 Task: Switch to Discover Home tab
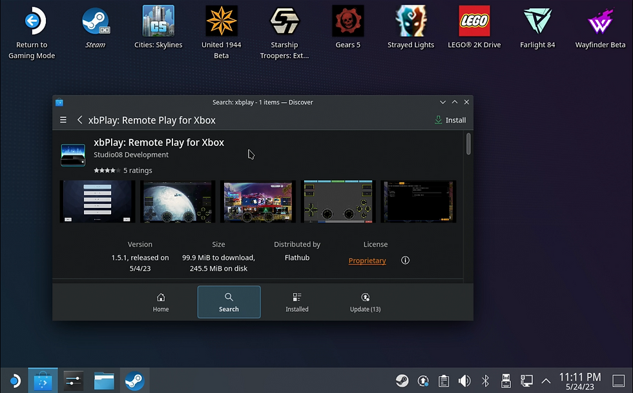tap(161, 302)
